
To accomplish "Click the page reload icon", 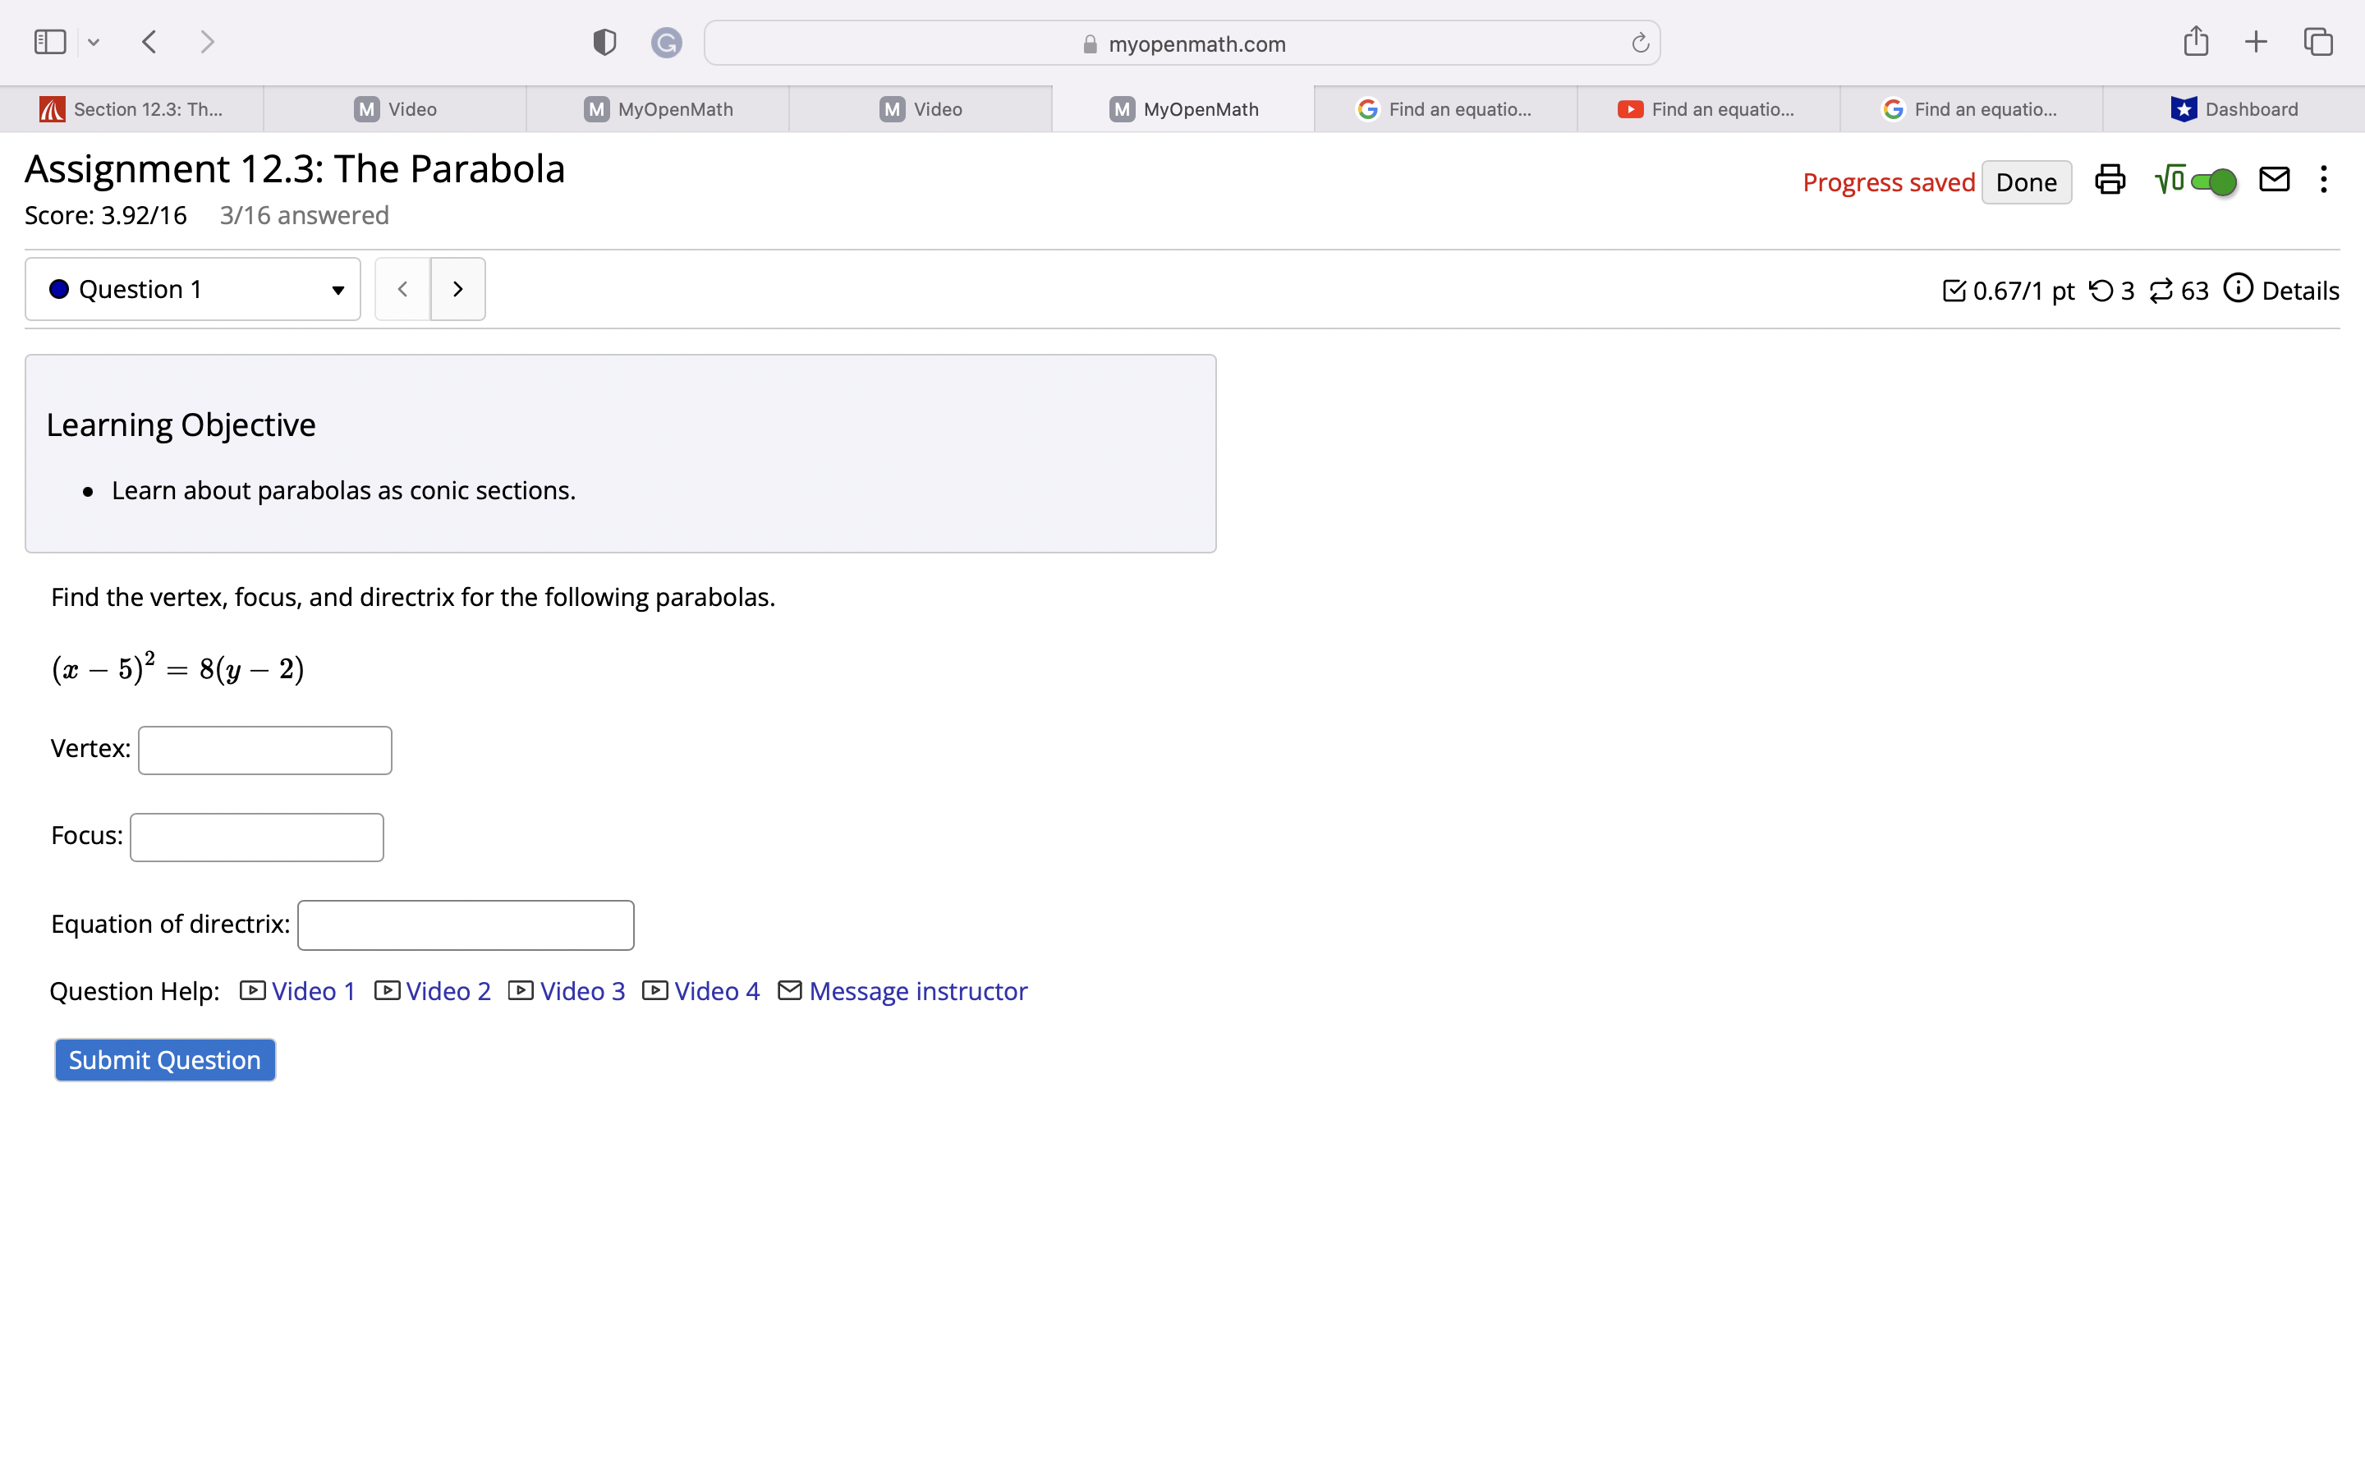I will pyautogui.click(x=1640, y=43).
